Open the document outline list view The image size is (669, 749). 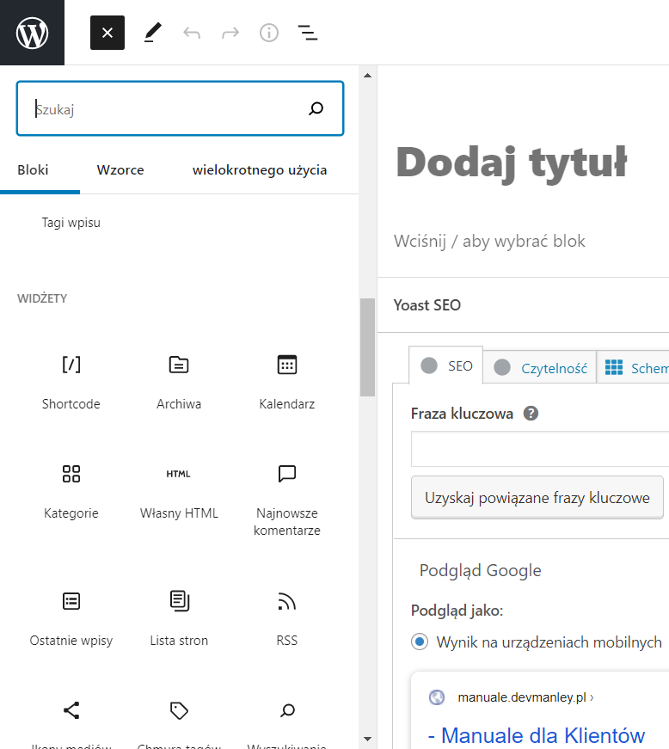307,33
